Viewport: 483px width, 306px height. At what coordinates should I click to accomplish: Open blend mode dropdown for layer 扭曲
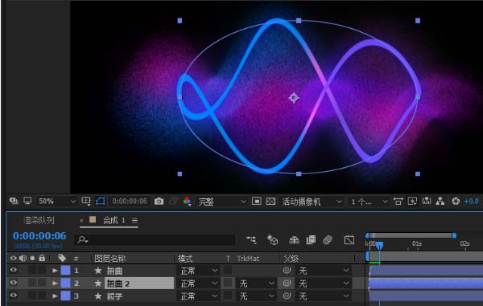point(198,271)
